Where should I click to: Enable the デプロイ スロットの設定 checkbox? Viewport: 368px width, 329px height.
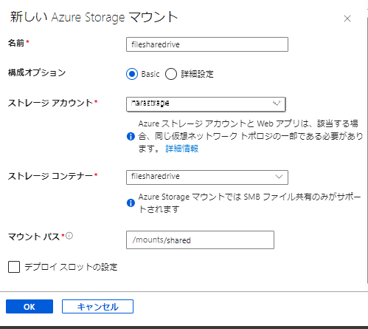tap(14, 267)
